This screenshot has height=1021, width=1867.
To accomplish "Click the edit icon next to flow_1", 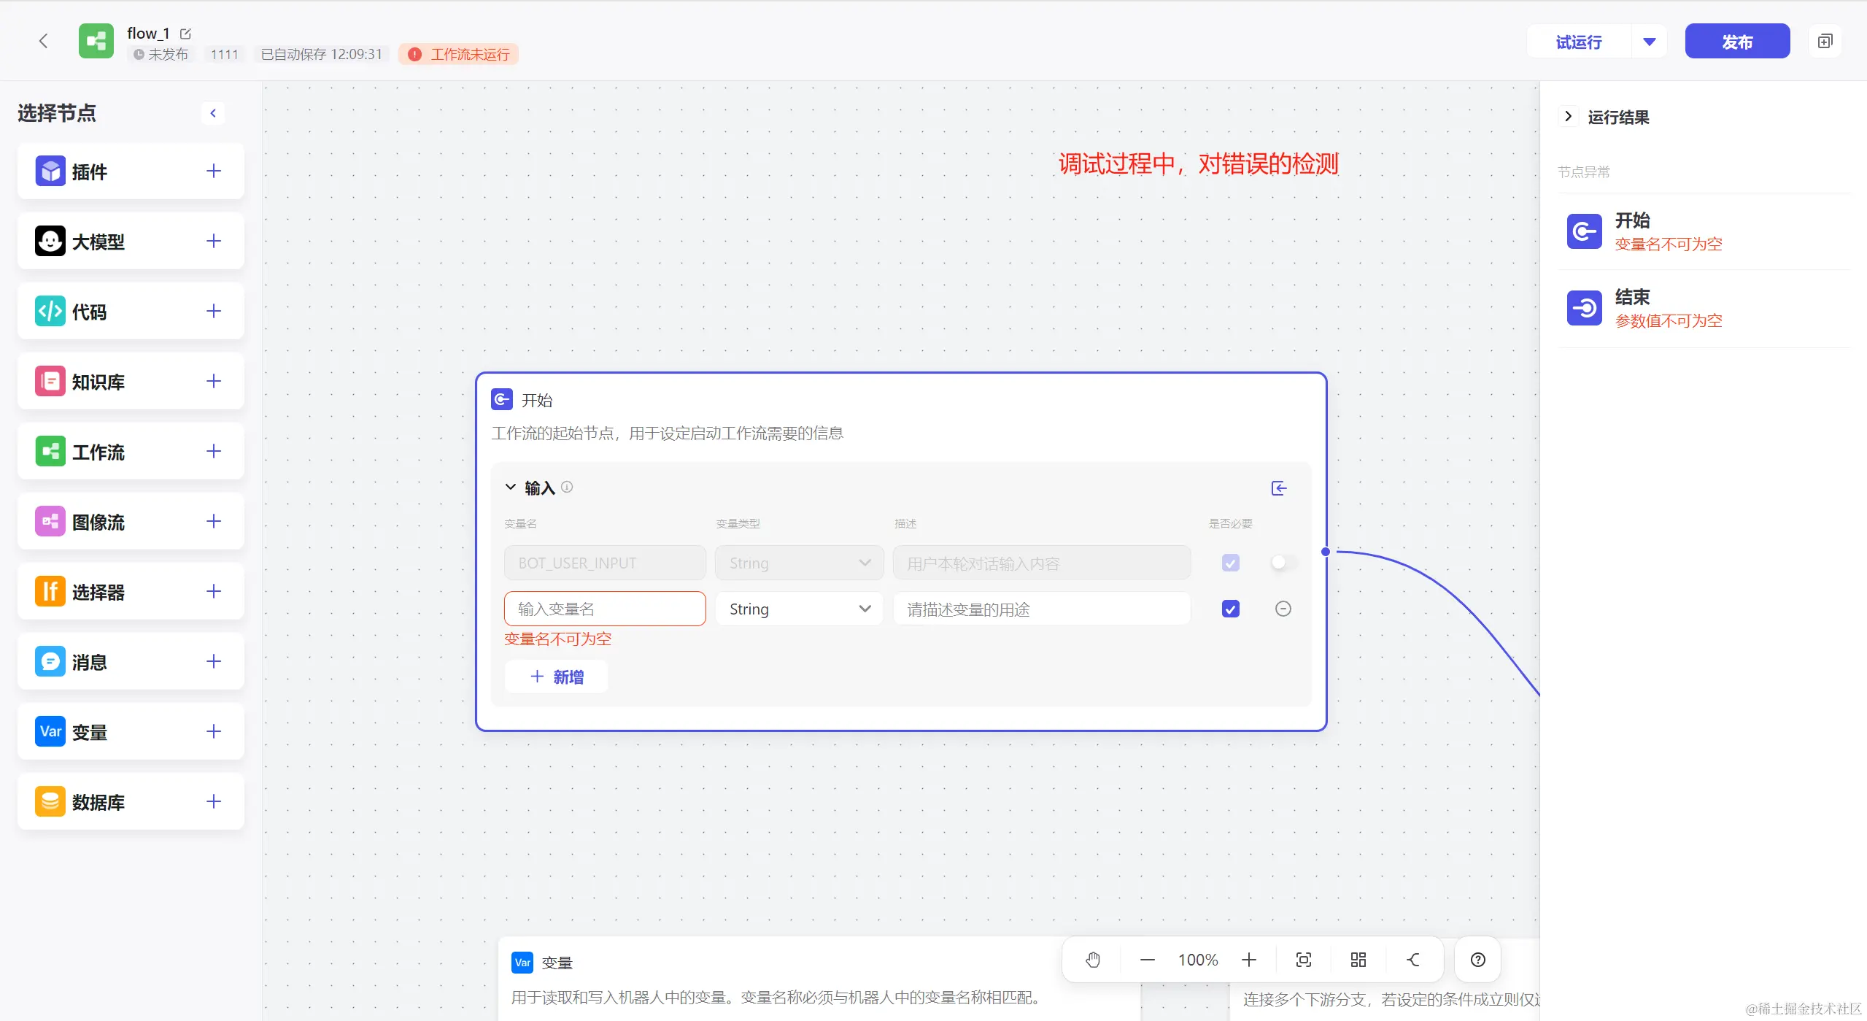I will pos(185,34).
